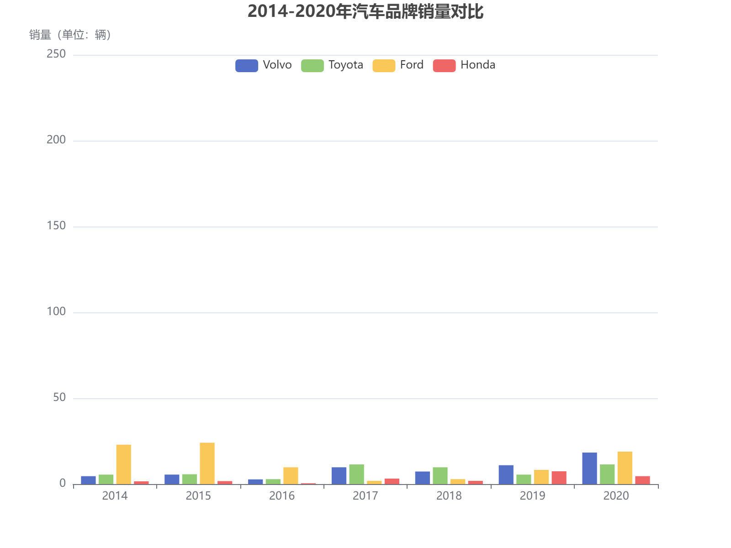Image resolution: width=731 pixels, height=548 pixels.
Task: Click the 100 y-axis value
Action: click(56, 311)
